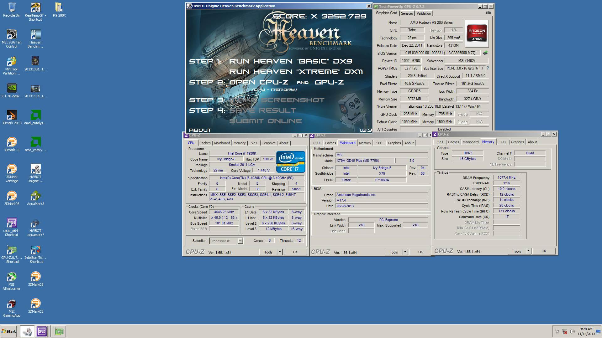Select Graphics tab in CPU-Z Memory window
Screen dimensions: 602x338
click(517, 142)
